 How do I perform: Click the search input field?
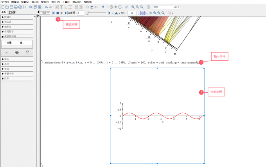click(x=164, y=7)
